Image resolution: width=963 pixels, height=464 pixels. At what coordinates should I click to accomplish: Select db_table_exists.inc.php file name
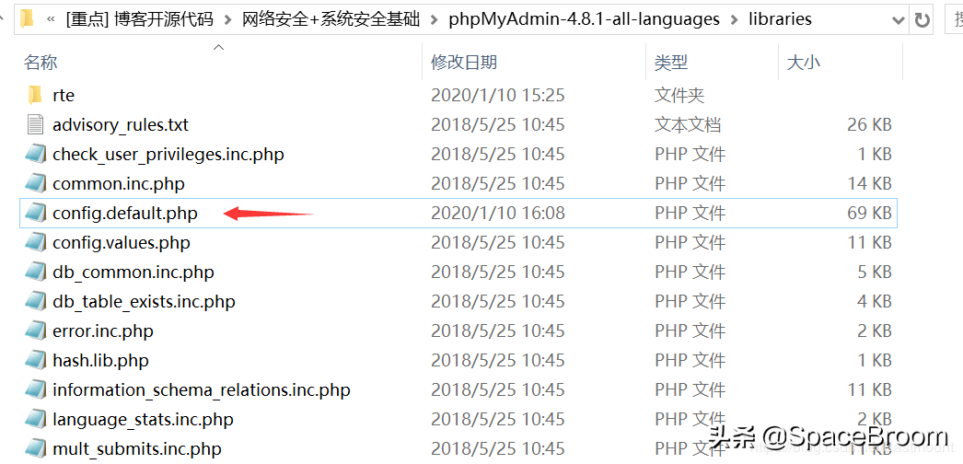pyautogui.click(x=144, y=301)
